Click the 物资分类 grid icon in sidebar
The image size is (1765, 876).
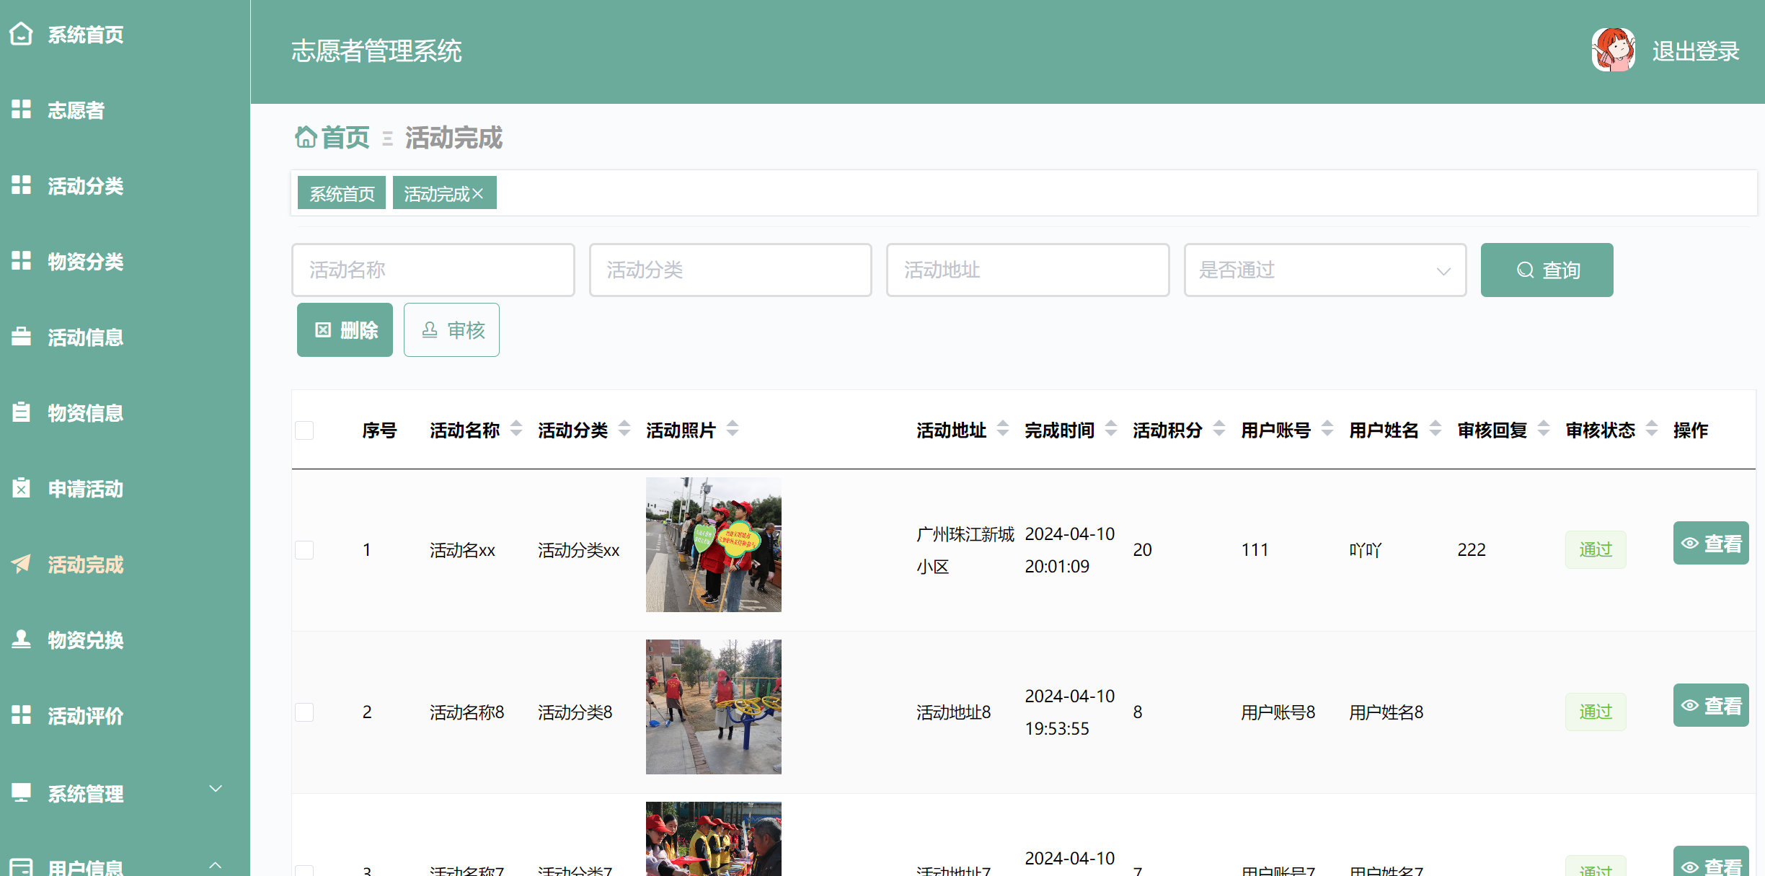tap(22, 261)
